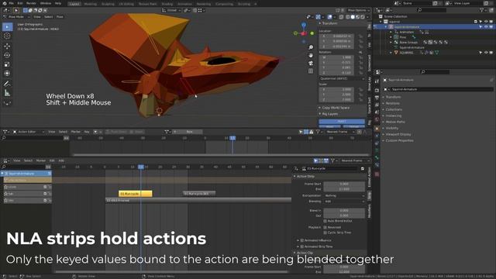Enable the Reversed playback checkbox

click(325, 227)
